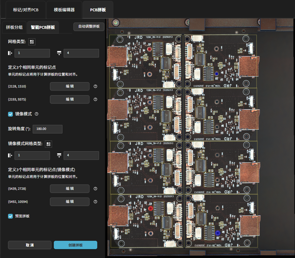Click the 网格类型 grid type icon
The height and width of the screenshot is (258, 295).
(32, 42)
